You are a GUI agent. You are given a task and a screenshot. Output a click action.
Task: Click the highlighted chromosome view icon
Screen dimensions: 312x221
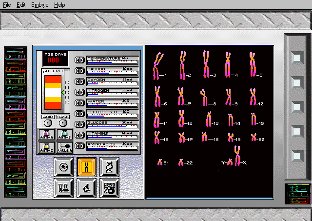(87, 167)
